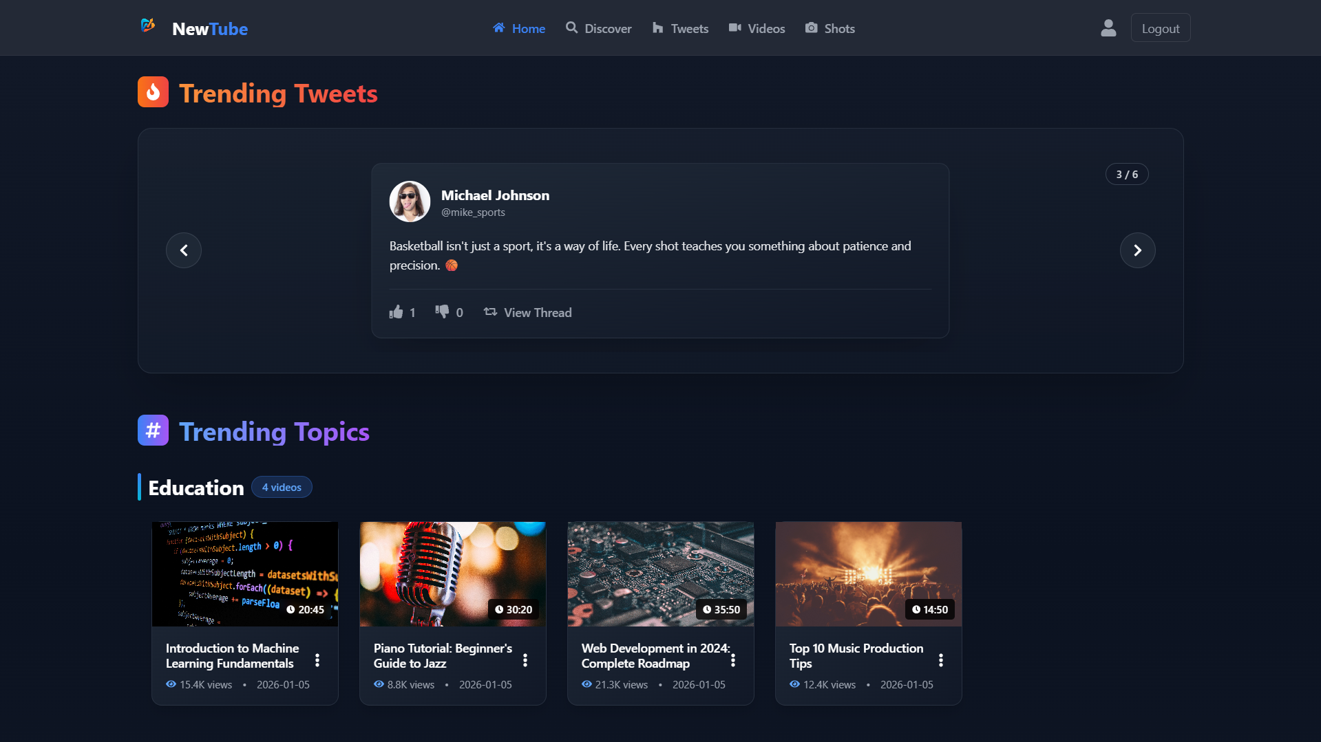Image resolution: width=1321 pixels, height=742 pixels.
Task: Click the hashtag icon beside Trending Topics
Action: (x=153, y=430)
